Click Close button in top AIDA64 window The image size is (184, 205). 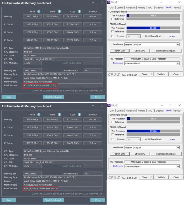[x=98, y=97]
